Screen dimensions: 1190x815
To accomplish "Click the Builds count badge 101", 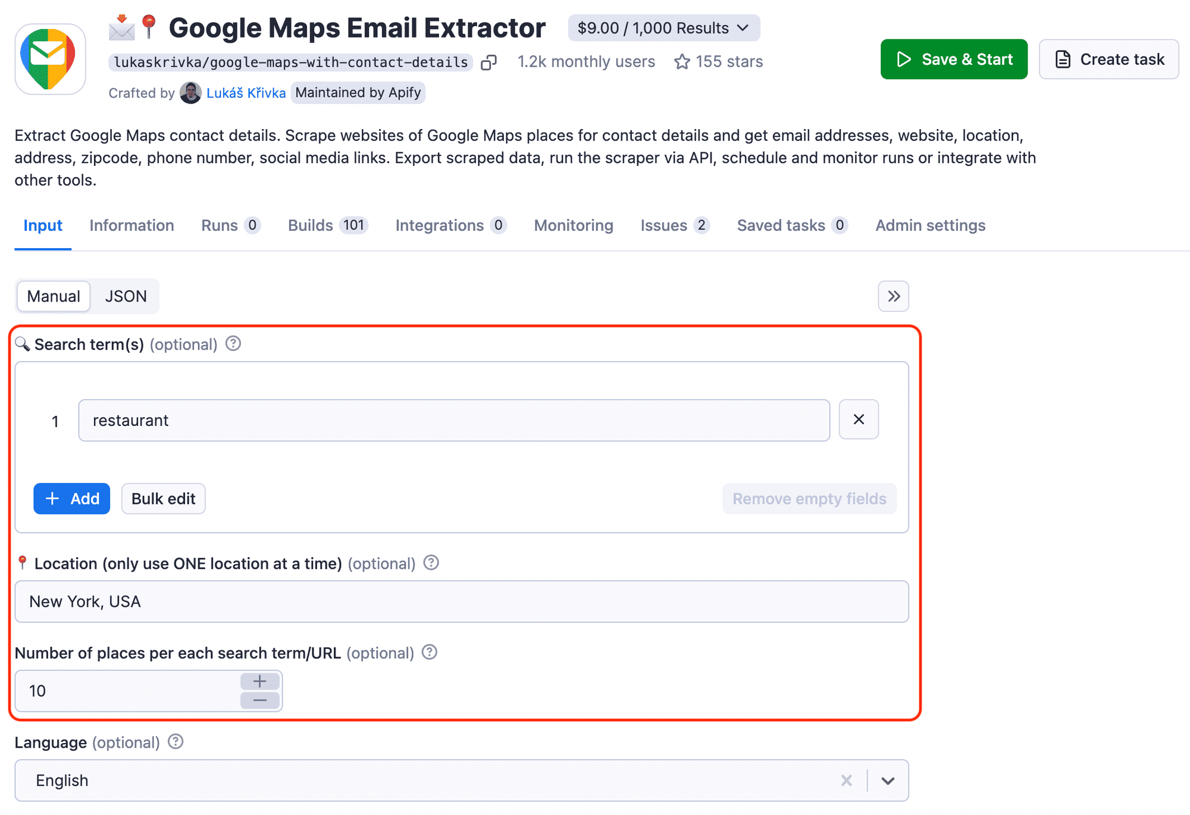I will [x=353, y=225].
